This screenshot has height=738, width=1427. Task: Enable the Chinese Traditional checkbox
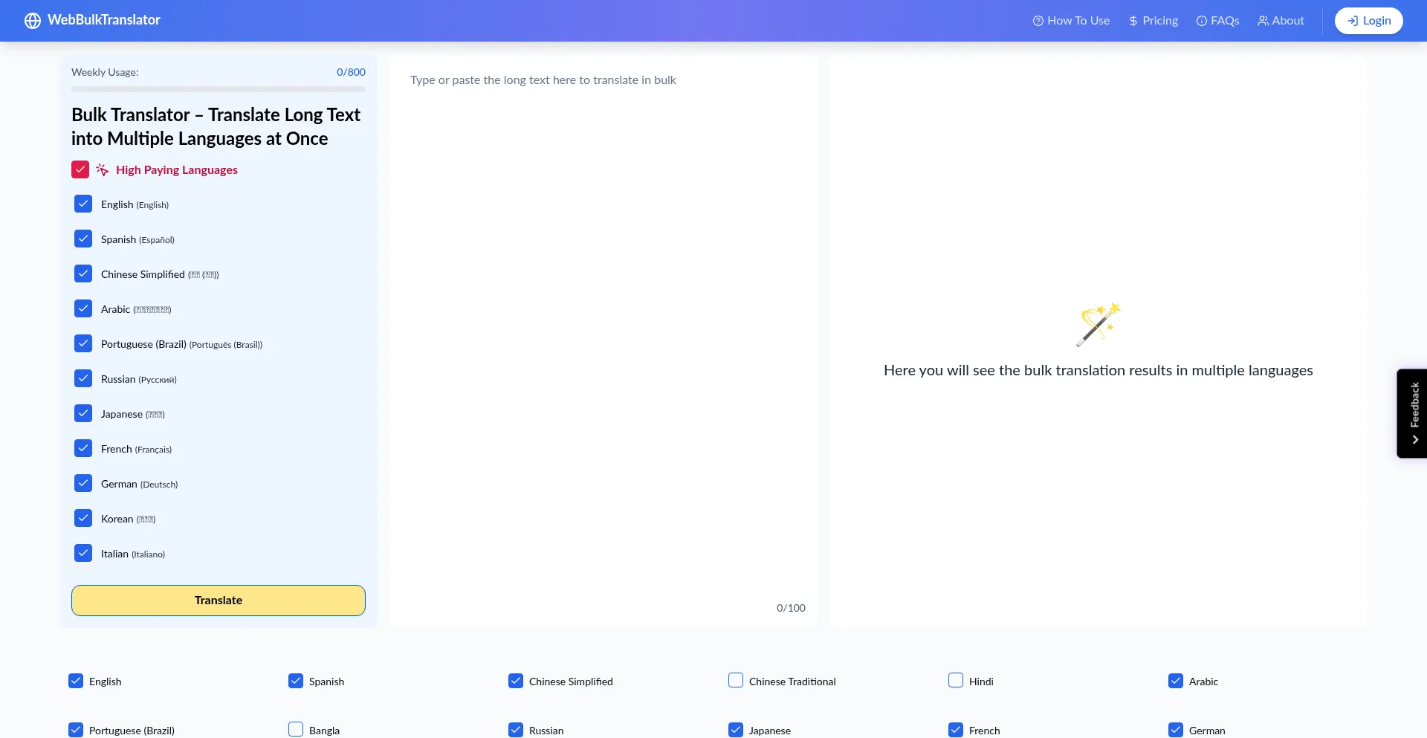pyautogui.click(x=735, y=680)
